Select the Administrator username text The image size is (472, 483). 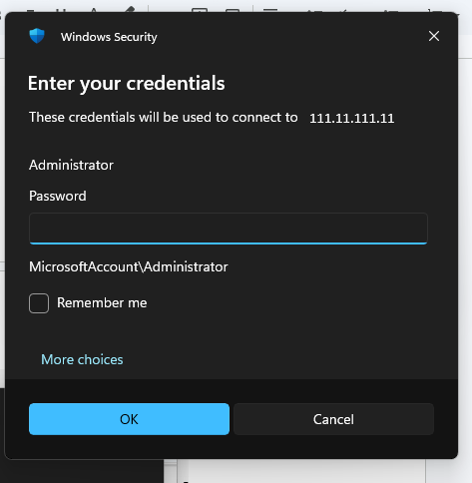[71, 165]
